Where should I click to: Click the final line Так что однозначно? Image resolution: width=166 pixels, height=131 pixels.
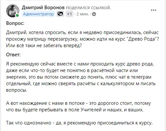pos(79,123)
